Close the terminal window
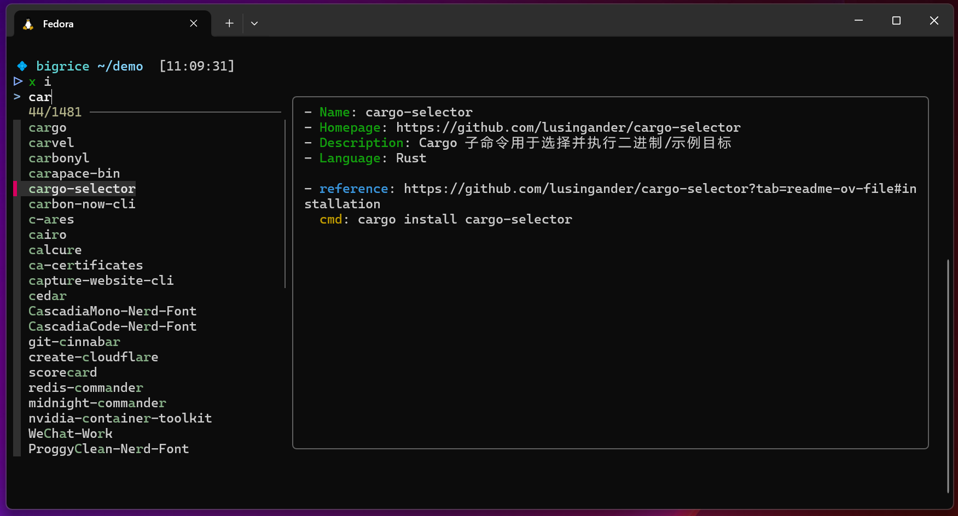Screen dimensions: 958x516 [934, 21]
